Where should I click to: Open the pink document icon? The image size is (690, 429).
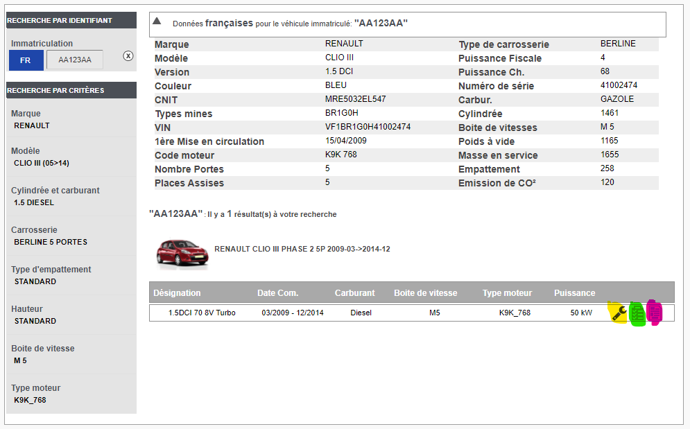pos(655,313)
